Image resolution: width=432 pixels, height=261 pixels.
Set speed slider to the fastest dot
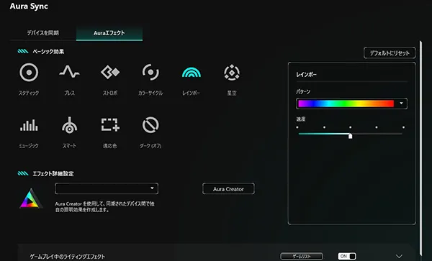tap(403, 127)
